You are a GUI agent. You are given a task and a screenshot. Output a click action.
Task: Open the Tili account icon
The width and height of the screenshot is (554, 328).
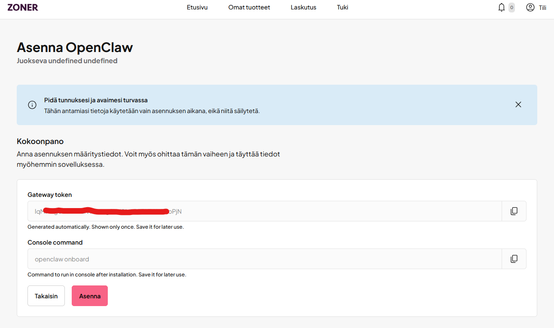click(530, 7)
